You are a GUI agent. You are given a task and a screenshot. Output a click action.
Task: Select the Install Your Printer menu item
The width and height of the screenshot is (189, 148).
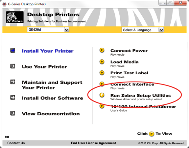point(48,51)
